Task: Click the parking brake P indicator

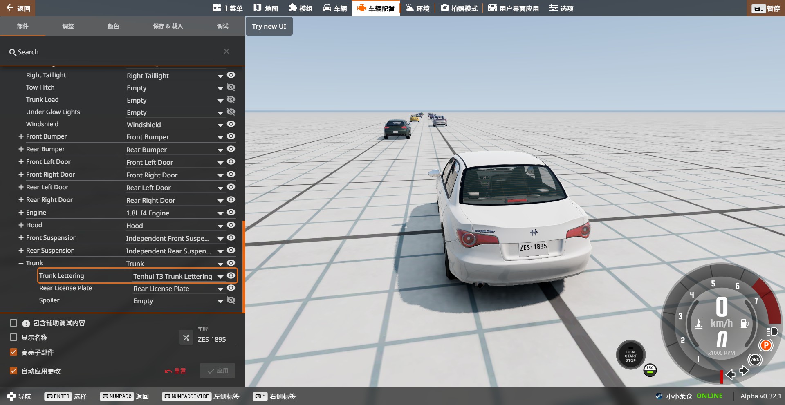Action: [x=766, y=345]
